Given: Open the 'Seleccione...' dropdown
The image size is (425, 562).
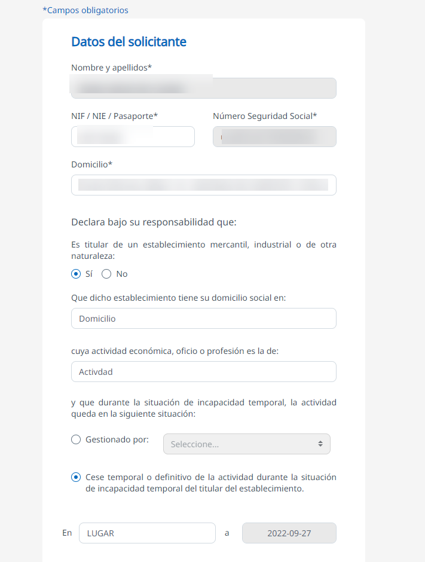Looking at the screenshot, I should (246, 444).
